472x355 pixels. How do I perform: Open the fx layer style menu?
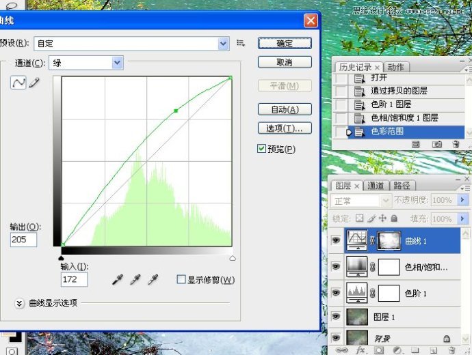coord(360,350)
